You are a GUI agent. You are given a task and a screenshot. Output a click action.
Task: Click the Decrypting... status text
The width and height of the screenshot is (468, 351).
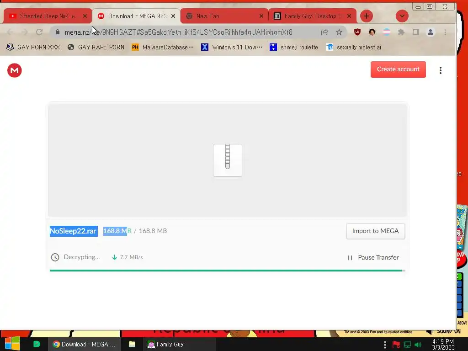point(82,257)
